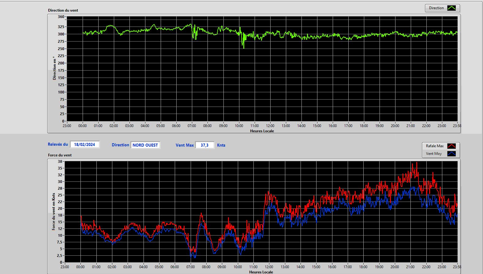Click the 'Vent Max' label
483x274 pixels.
(x=185, y=145)
